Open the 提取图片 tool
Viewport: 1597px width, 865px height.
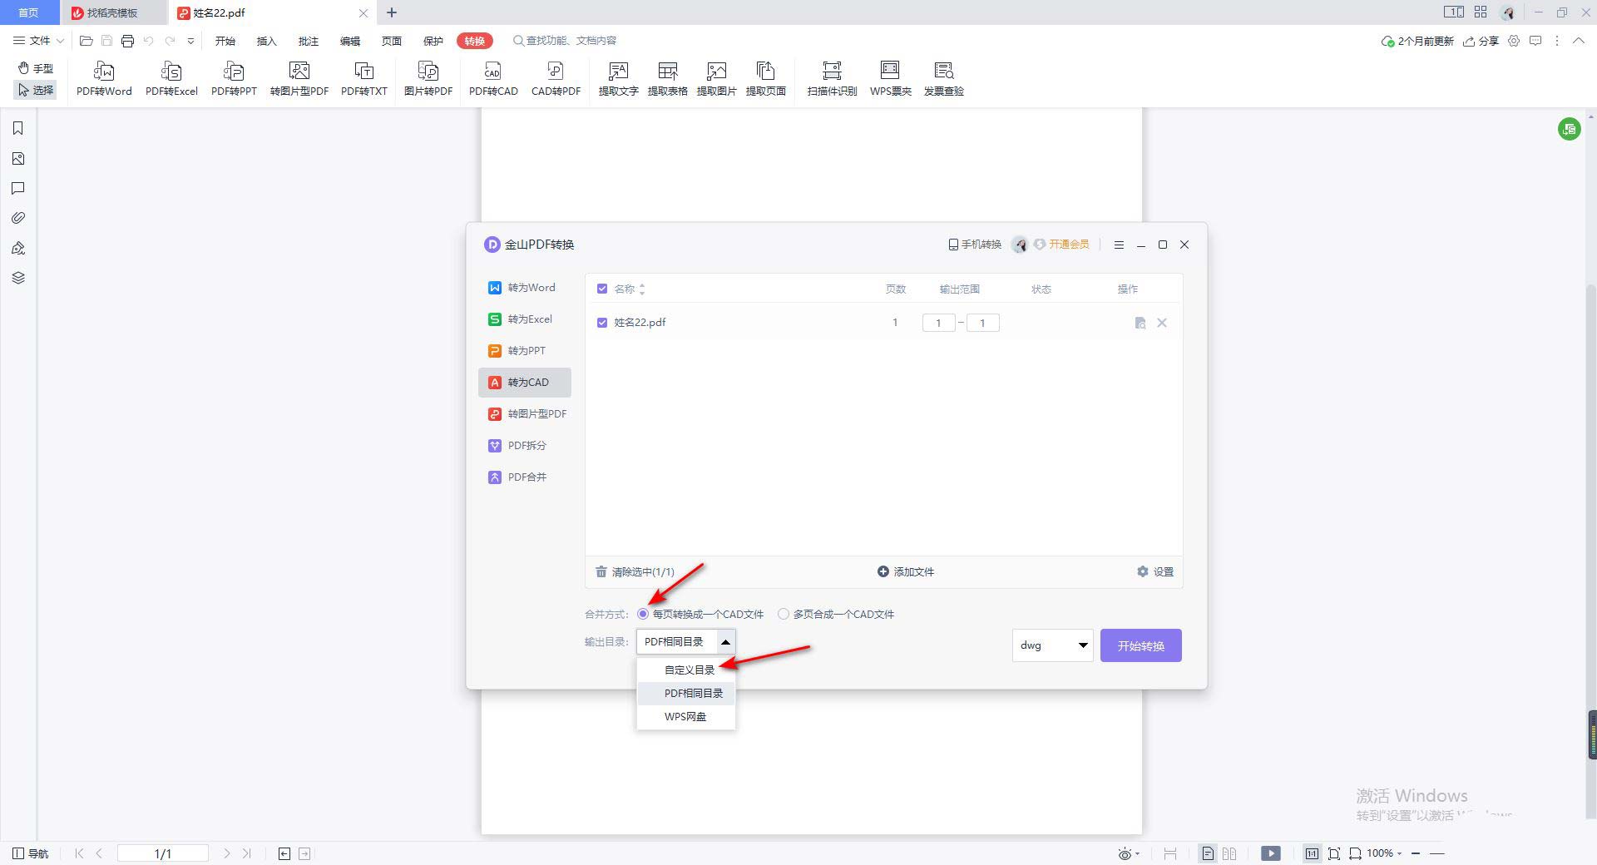coord(716,79)
